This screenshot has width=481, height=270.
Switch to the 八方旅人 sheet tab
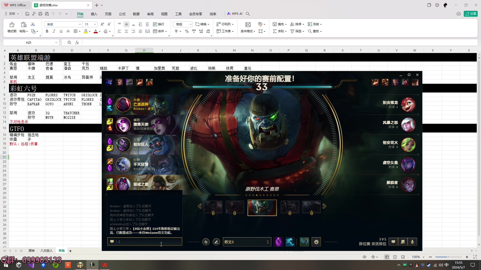[47, 251]
